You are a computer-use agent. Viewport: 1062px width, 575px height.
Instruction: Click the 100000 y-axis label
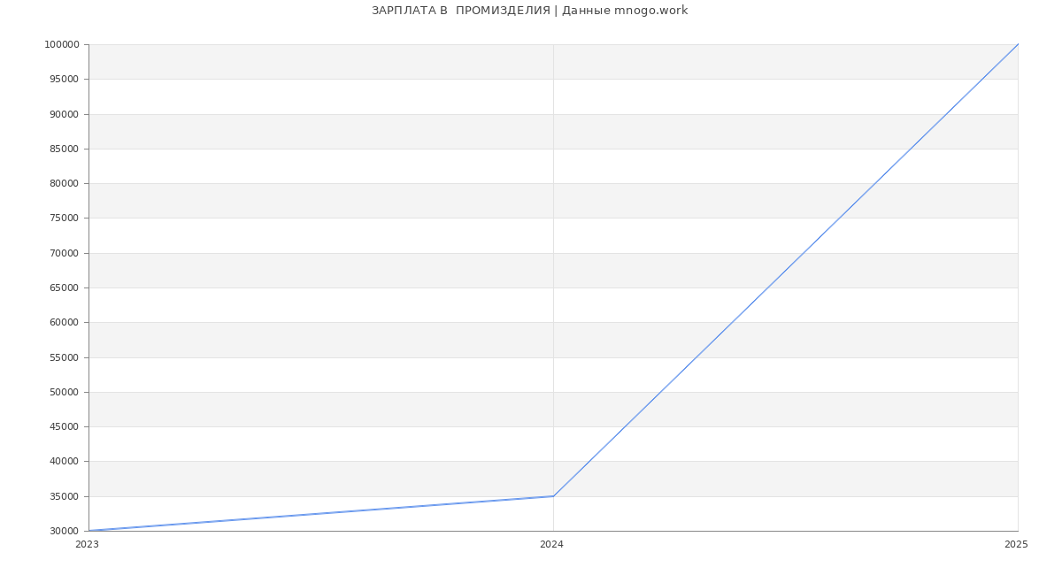coord(61,45)
